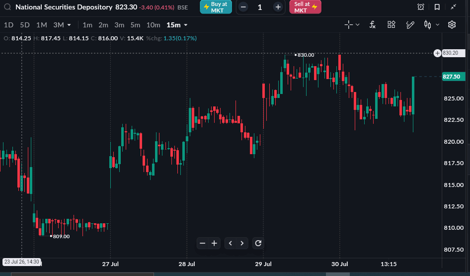Select the crosshair cursor tool
Screen dimensions: 470x276
point(349,25)
